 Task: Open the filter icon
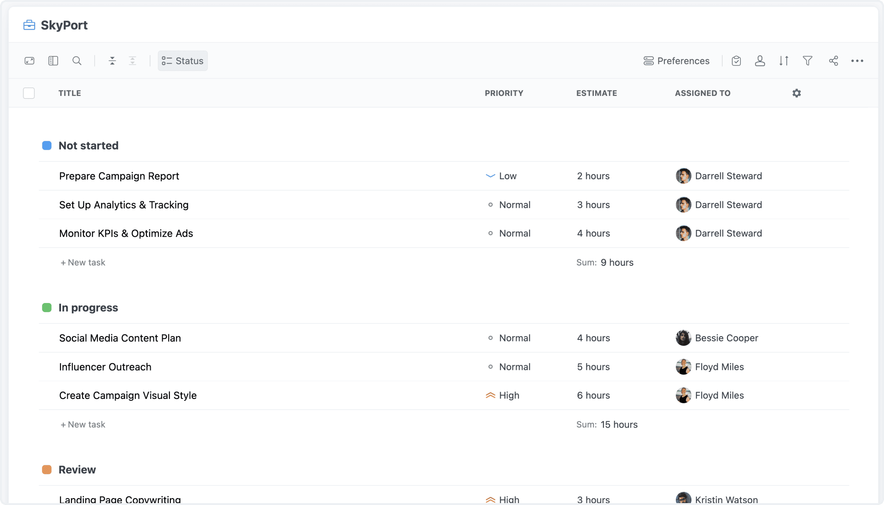pos(807,61)
